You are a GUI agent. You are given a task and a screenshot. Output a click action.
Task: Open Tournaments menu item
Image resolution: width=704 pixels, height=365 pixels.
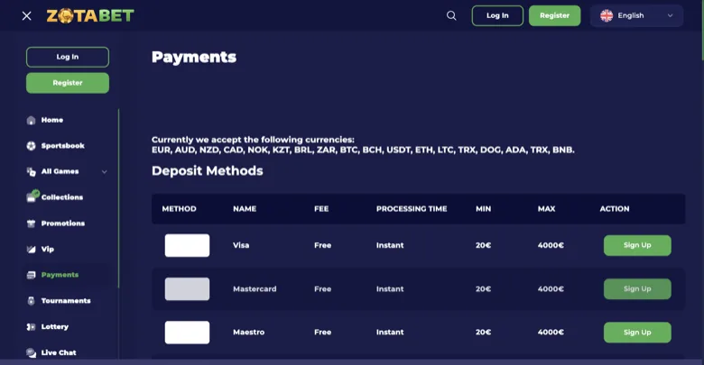[66, 301]
